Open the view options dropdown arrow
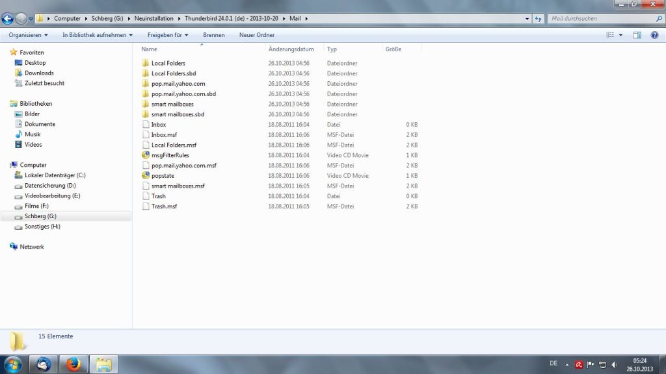This screenshot has height=374, width=666. [620, 35]
